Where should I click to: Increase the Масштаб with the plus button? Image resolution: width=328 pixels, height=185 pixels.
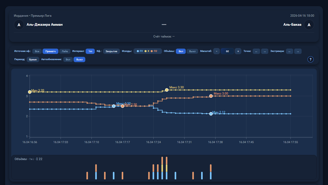[x=238, y=51]
